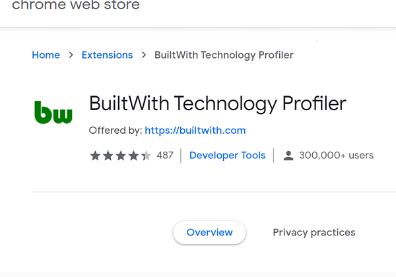The width and height of the screenshot is (396, 277).
Task: Switch to the Privacy practices tab
Action: [313, 232]
